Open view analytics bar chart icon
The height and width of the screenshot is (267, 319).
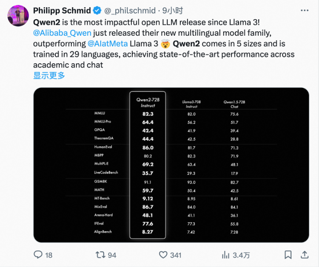click(x=226, y=255)
